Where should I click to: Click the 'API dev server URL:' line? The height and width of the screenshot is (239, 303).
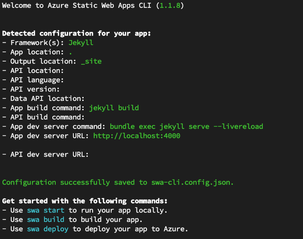(x=45, y=154)
